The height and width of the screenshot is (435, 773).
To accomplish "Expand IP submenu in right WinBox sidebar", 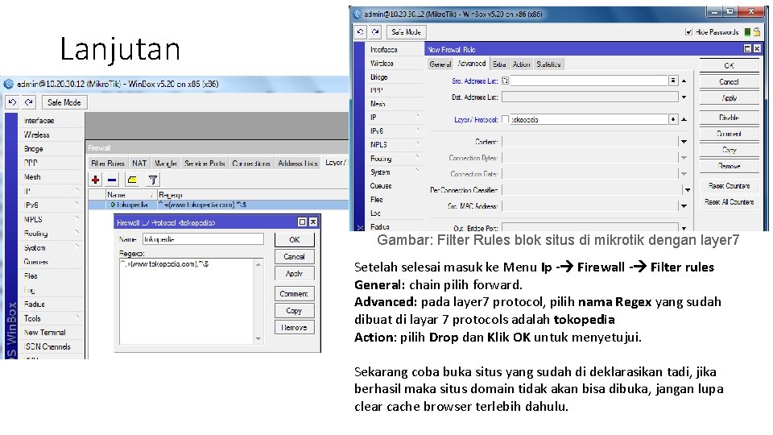I will coord(394,118).
